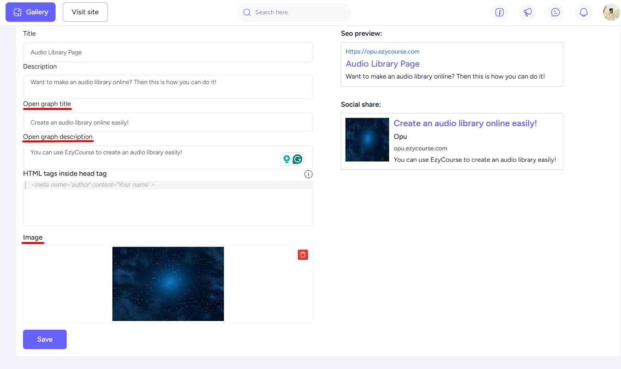The height and width of the screenshot is (369, 621).
Task: Click the 'Open graph description' label
Action: coord(58,137)
